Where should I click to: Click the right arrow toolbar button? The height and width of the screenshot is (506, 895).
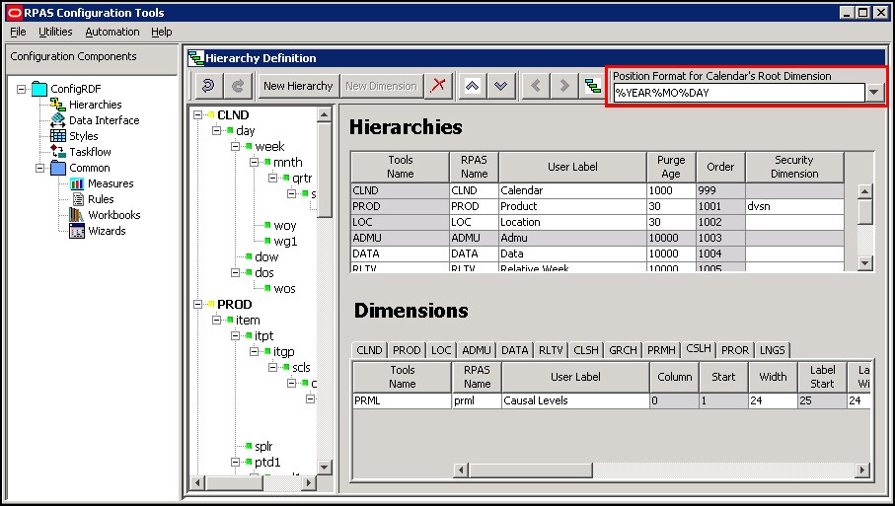coord(564,86)
